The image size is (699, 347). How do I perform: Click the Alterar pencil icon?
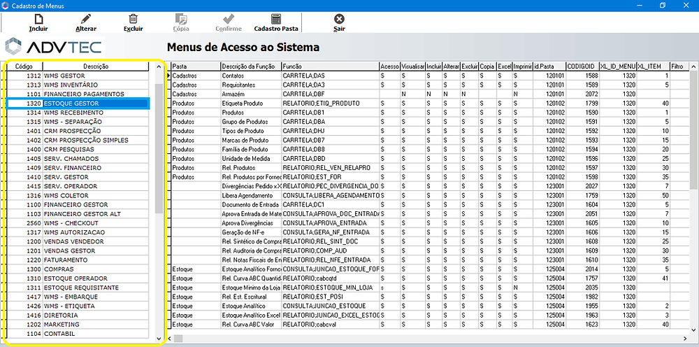click(85, 19)
